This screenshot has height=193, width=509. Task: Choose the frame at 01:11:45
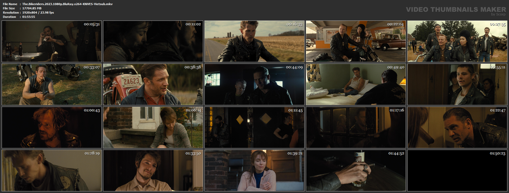point(254,127)
